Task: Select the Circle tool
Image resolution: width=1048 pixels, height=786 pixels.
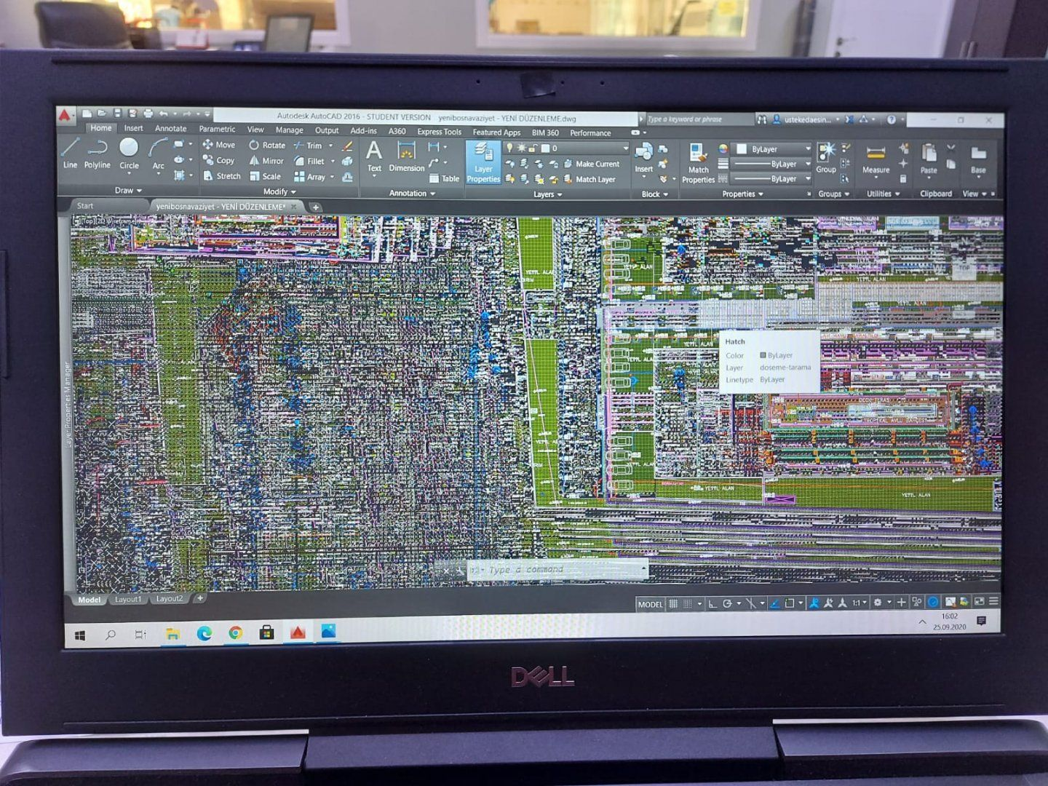Action: [129, 154]
